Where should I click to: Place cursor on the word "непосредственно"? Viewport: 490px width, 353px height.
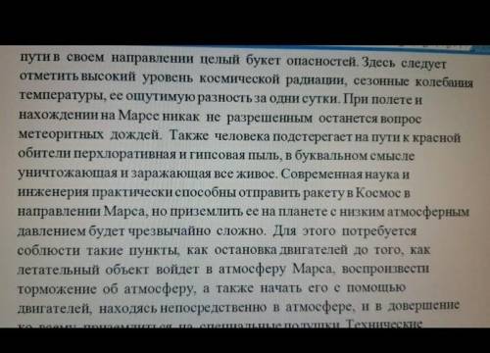pyautogui.click(x=214, y=307)
